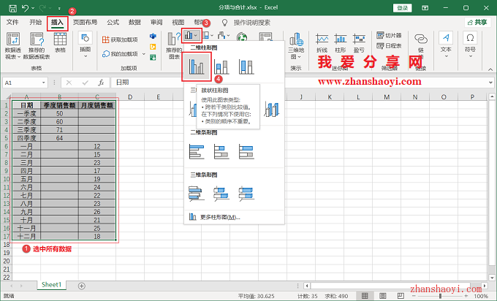Viewport: 497px width, 301px height.
Task: Click the Sign in (登录) button
Action: coord(403,8)
